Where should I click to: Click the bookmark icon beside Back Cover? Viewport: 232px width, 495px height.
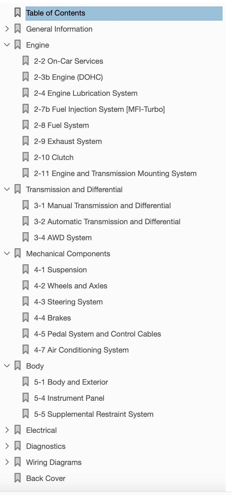pyautogui.click(x=18, y=478)
